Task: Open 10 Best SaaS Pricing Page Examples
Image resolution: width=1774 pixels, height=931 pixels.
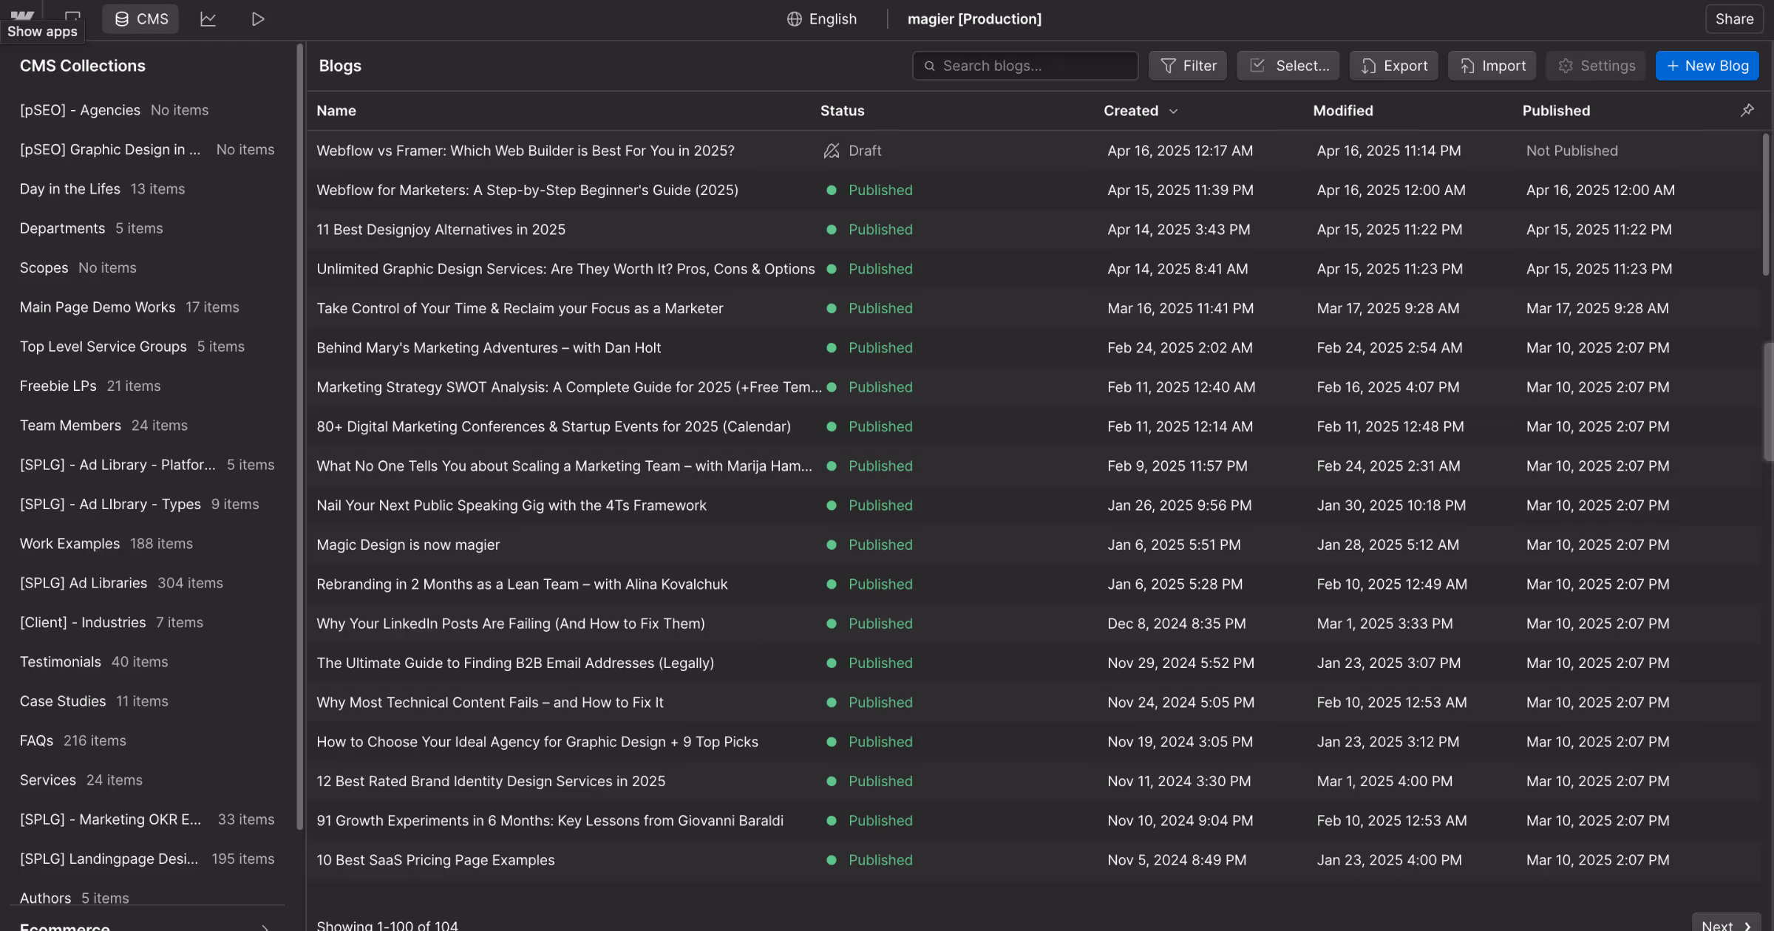Action: coord(435,860)
